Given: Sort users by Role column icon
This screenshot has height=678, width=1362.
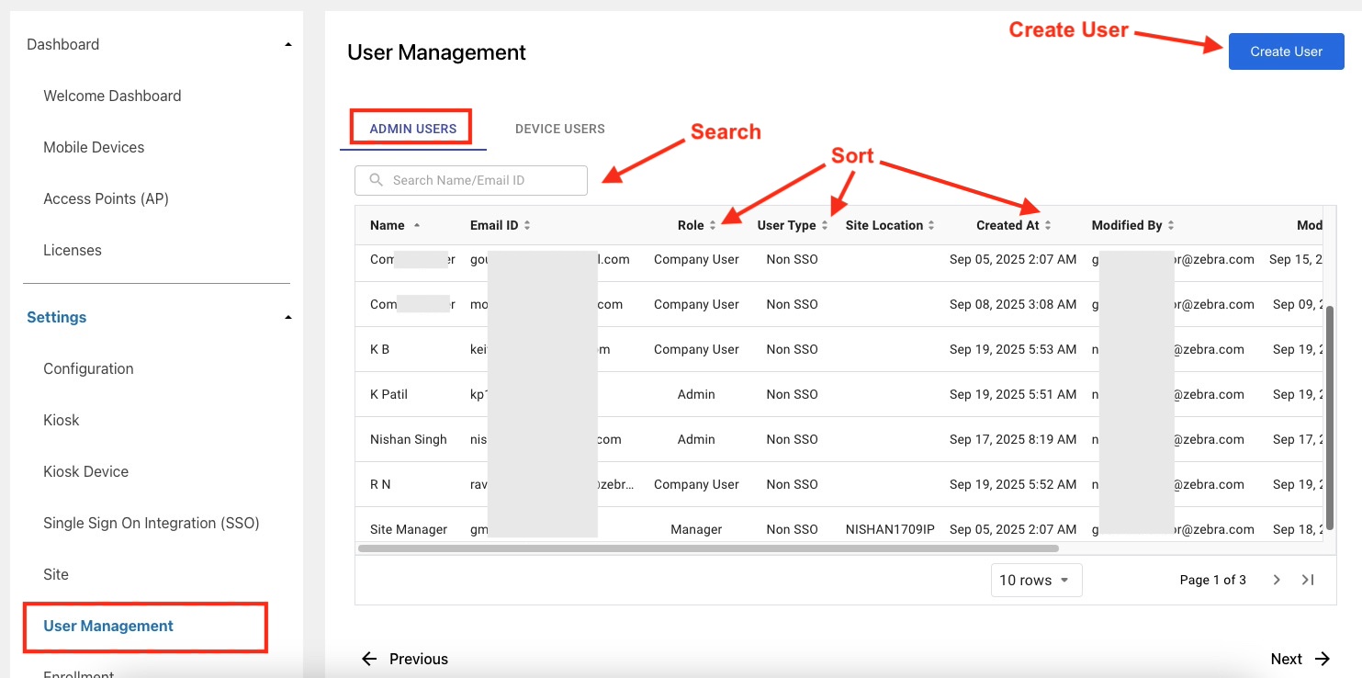Looking at the screenshot, I should (713, 225).
